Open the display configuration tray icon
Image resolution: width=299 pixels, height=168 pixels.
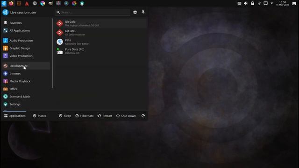pos(265,3)
